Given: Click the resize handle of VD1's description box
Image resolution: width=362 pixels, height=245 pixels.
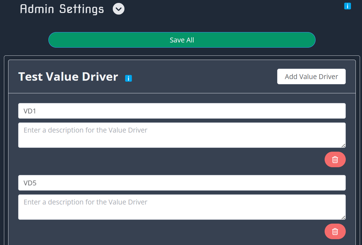Looking at the screenshot, I should pyautogui.click(x=343, y=146).
